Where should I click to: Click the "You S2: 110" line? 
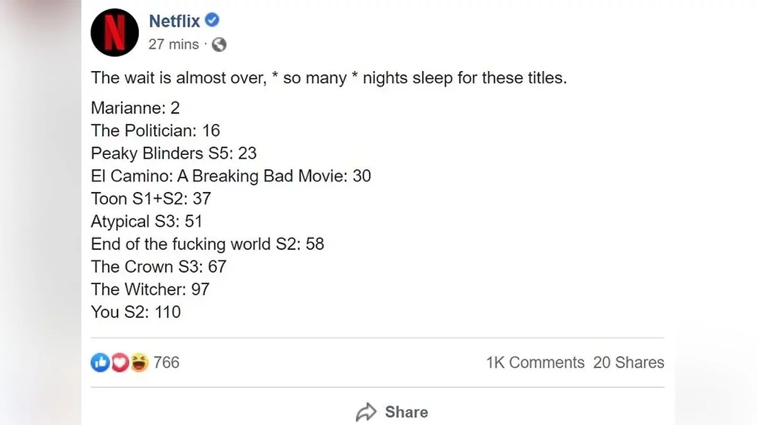pos(136,312)
